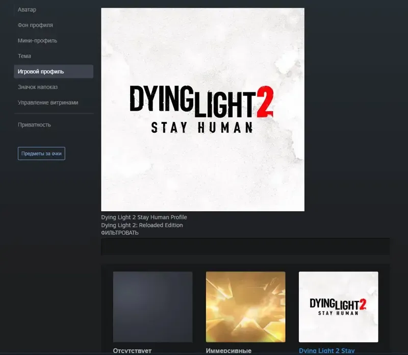Select the Отсутствует empty profile thumbnail

click(152, 307)
